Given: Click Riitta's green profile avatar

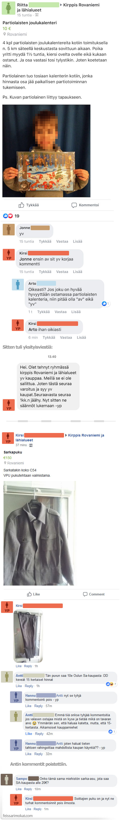Looking at the screenshot, I should [8, 8].
